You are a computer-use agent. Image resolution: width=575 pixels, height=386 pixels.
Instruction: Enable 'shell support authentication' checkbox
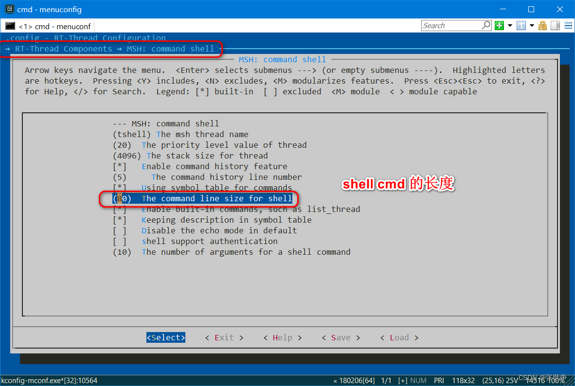(195, 241)
